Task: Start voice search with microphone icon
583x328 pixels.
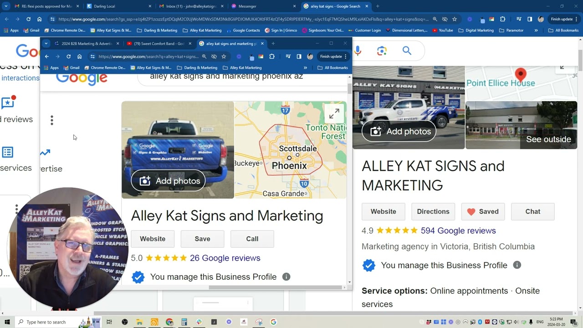Action: (358, 51)
